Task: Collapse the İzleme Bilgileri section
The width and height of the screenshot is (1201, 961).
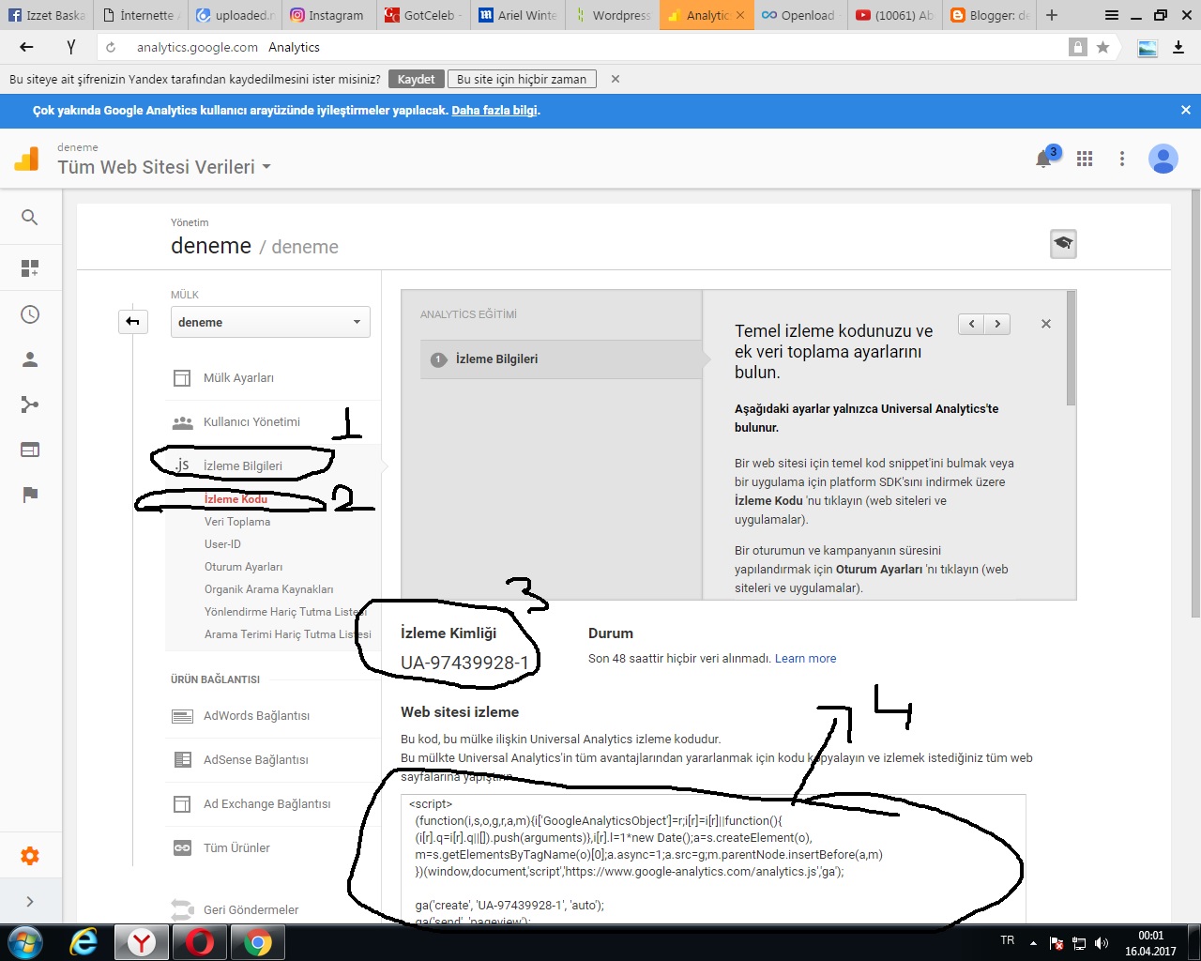Action: [x=242, y=466]
